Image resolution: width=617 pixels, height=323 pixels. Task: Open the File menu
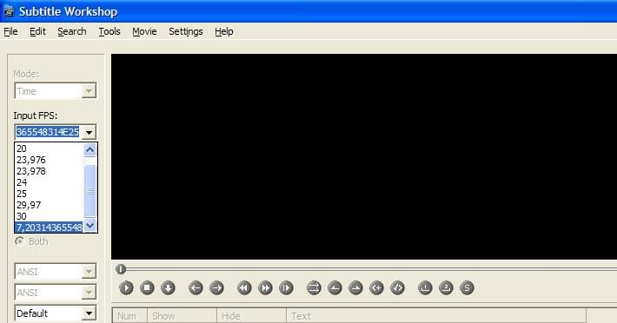point(10,31)
